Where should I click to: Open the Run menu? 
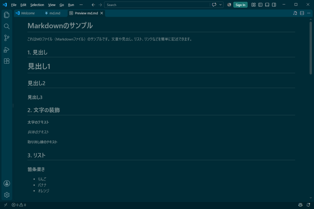click(71, 5)
